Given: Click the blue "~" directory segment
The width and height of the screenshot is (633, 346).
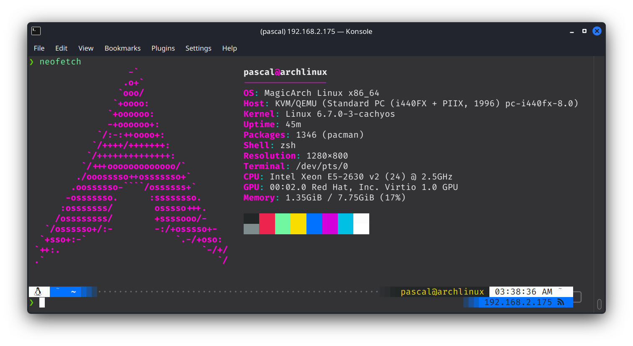Looking at the screenshot, I should [x=73, y=292].
